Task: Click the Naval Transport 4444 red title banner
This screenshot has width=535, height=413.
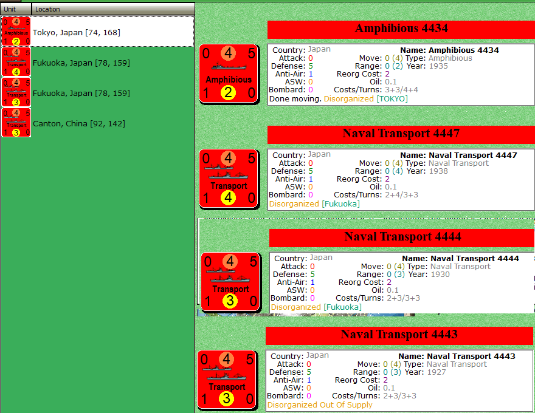Action: click(x=402, y=238)
